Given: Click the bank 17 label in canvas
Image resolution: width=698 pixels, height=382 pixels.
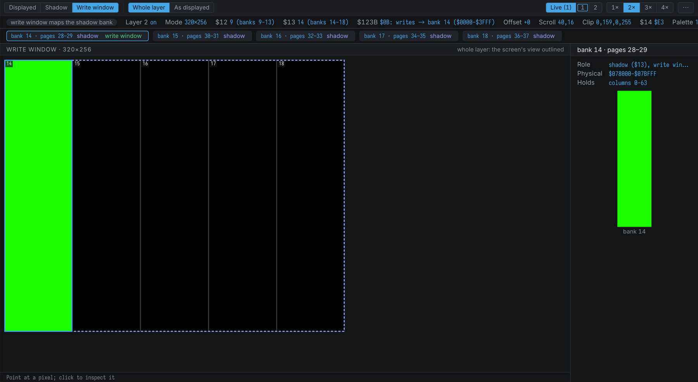Looking at the screenshot, I should 213,64.
